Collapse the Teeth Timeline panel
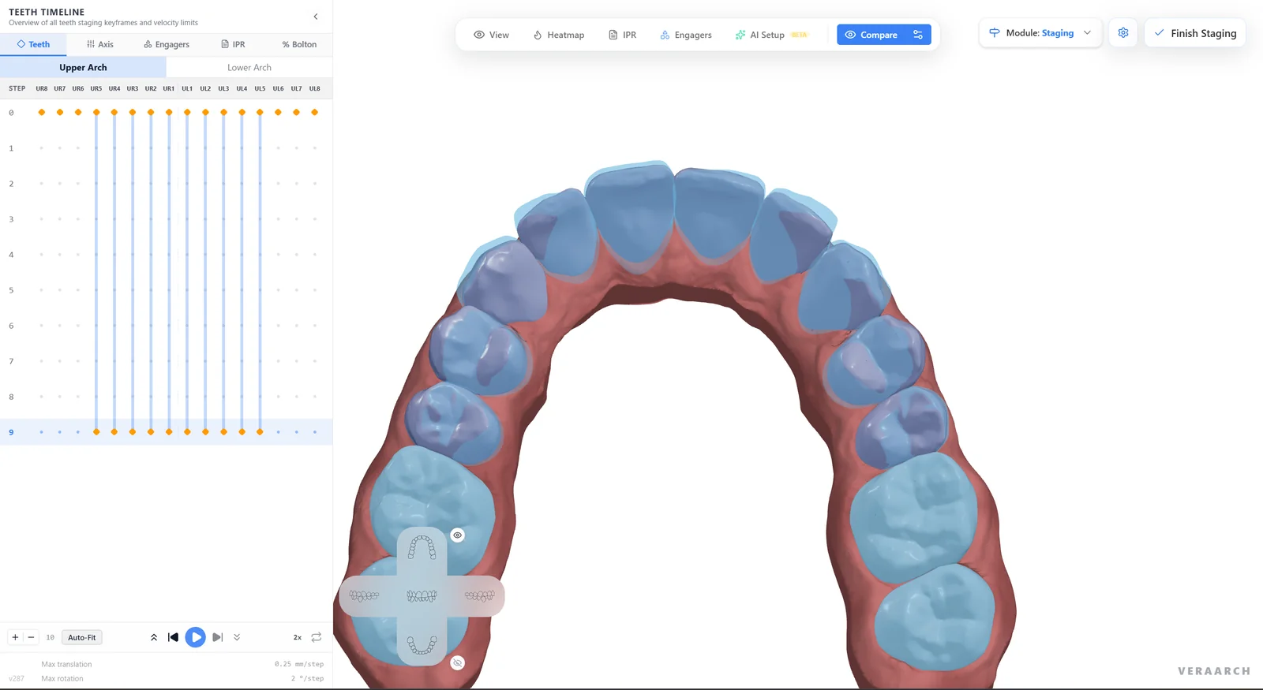Viewport: 1263px width, 690px height. (316, 17)
